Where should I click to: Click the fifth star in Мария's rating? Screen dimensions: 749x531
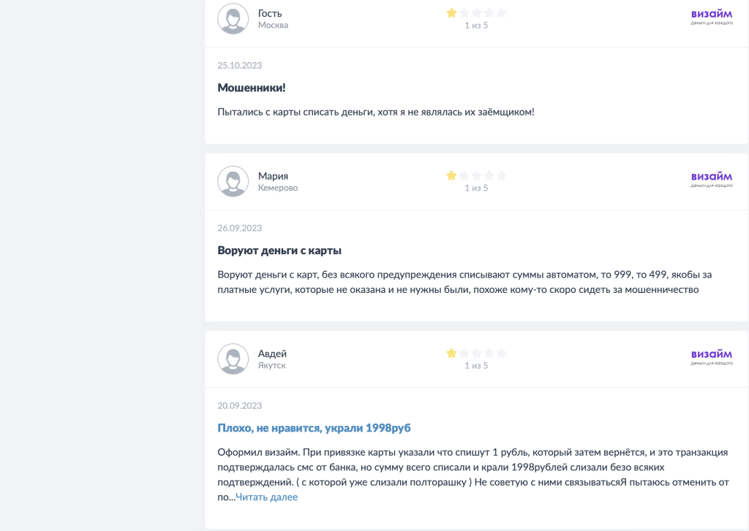point(501,175)
